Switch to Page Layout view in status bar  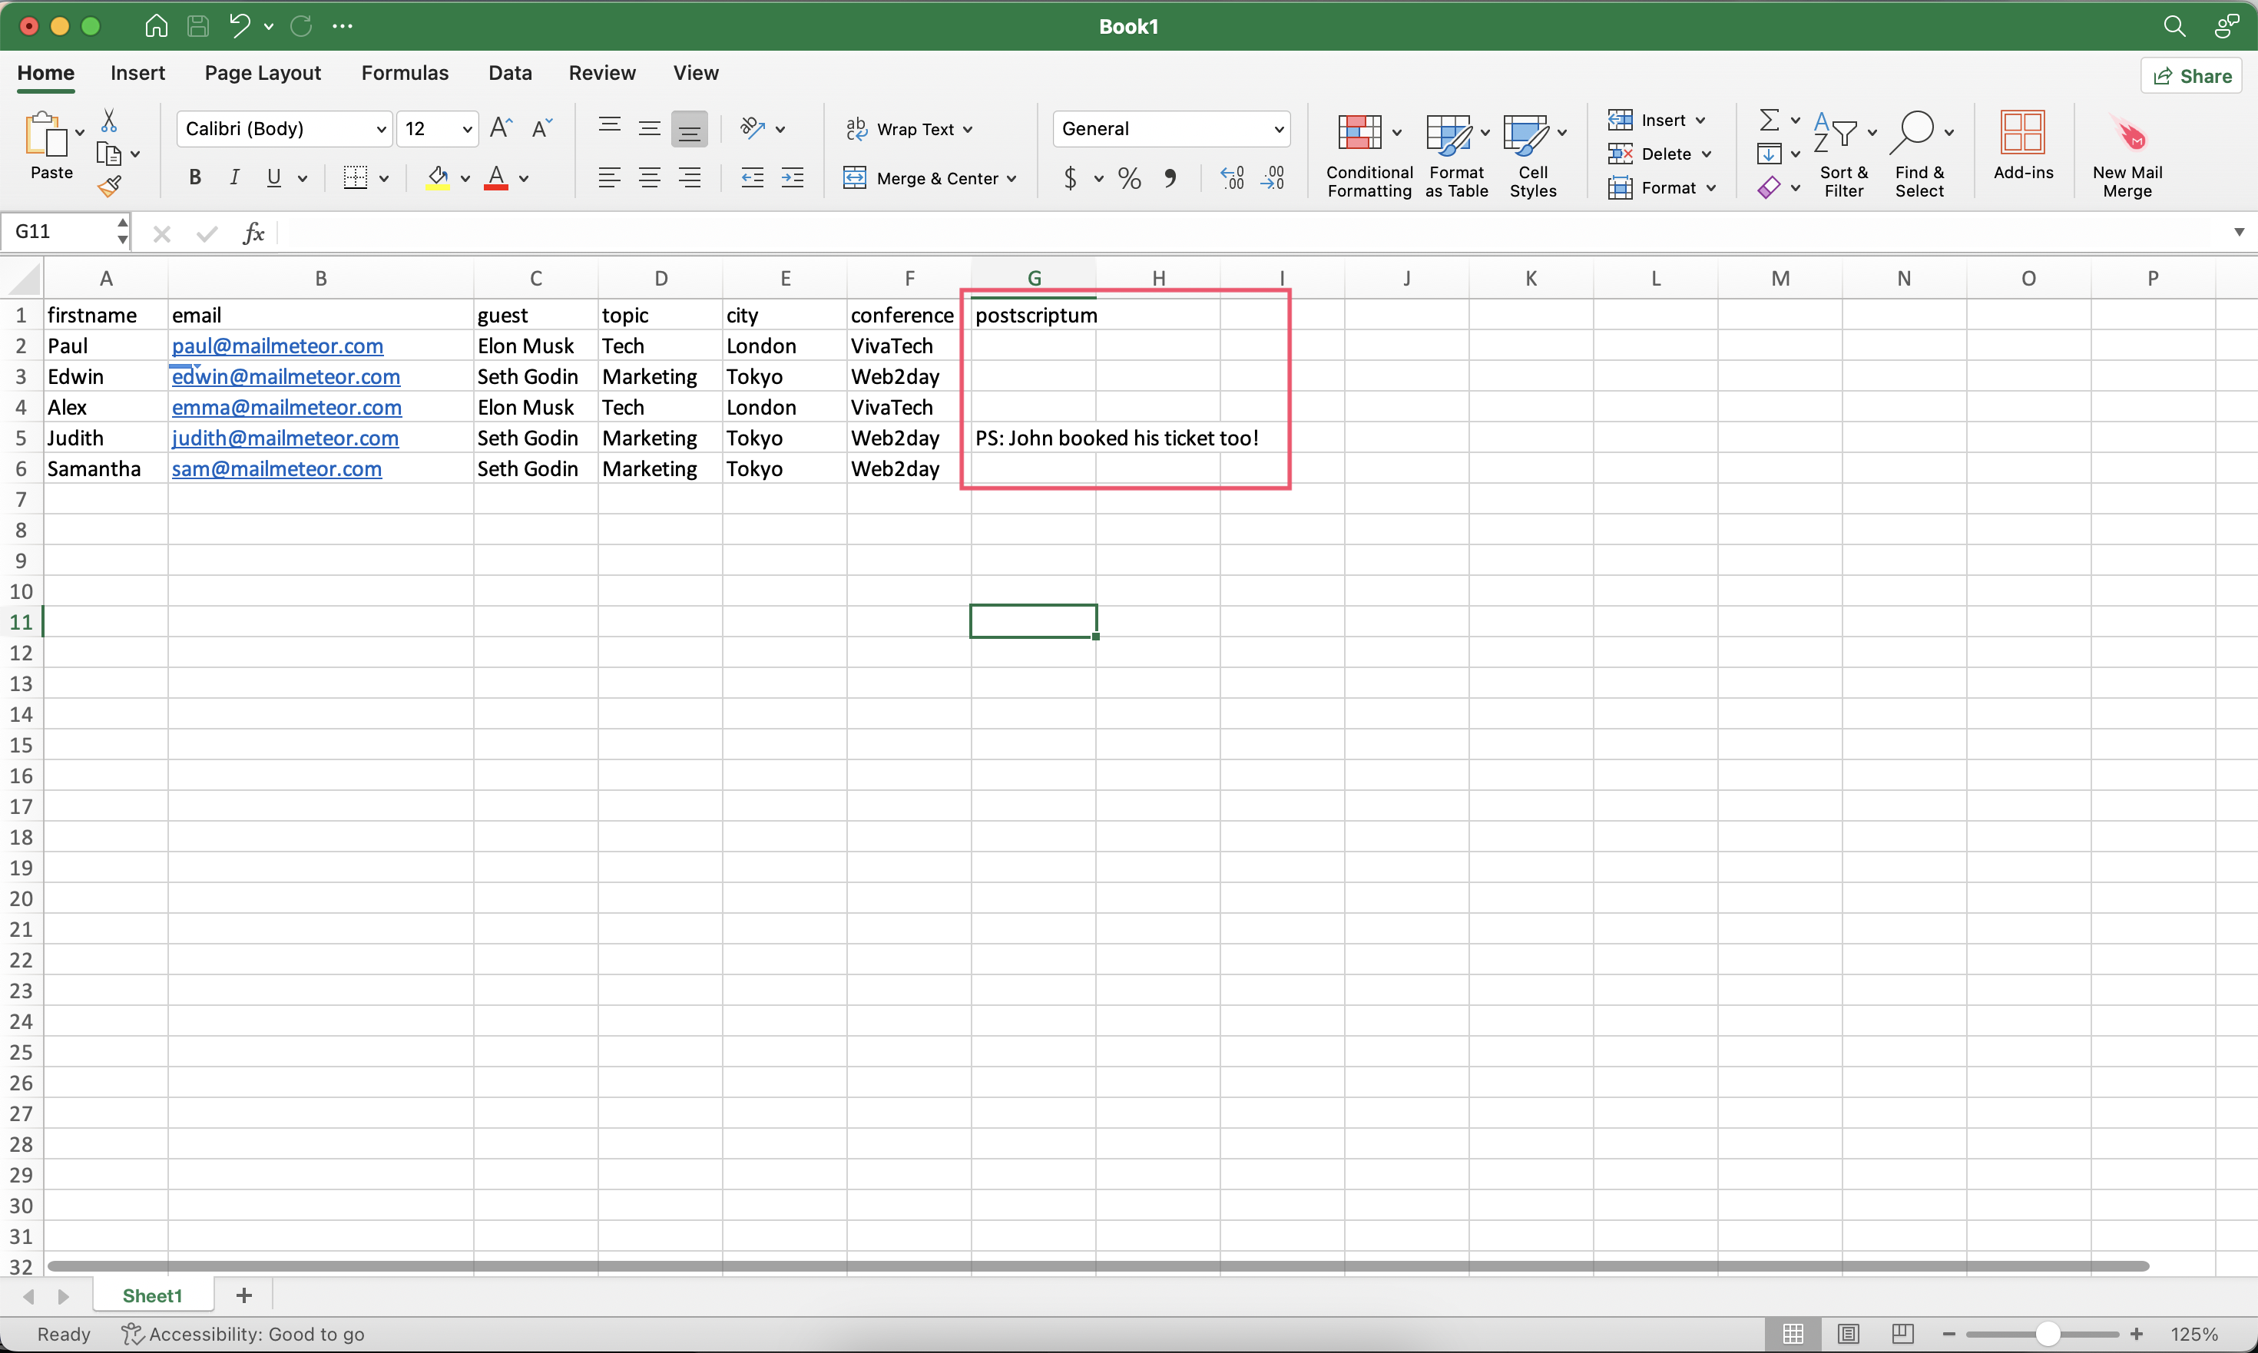coord(1848,1334)
